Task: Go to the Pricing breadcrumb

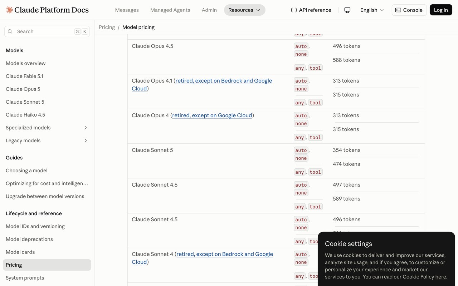Action: coord(107,27)
